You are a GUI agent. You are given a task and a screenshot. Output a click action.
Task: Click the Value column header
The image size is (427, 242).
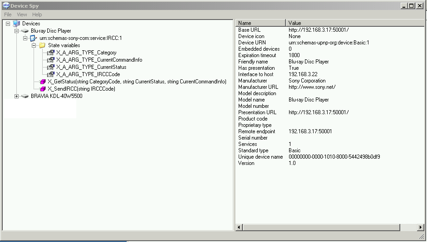pos(355,23)
